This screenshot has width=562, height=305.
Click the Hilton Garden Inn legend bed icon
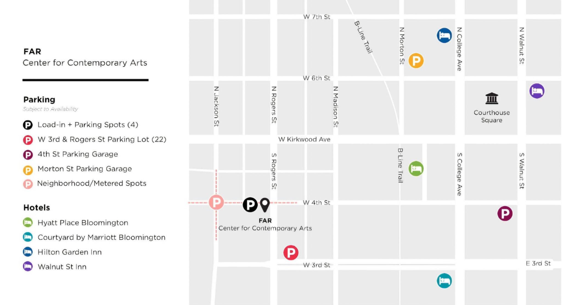(x=28, y=252)
